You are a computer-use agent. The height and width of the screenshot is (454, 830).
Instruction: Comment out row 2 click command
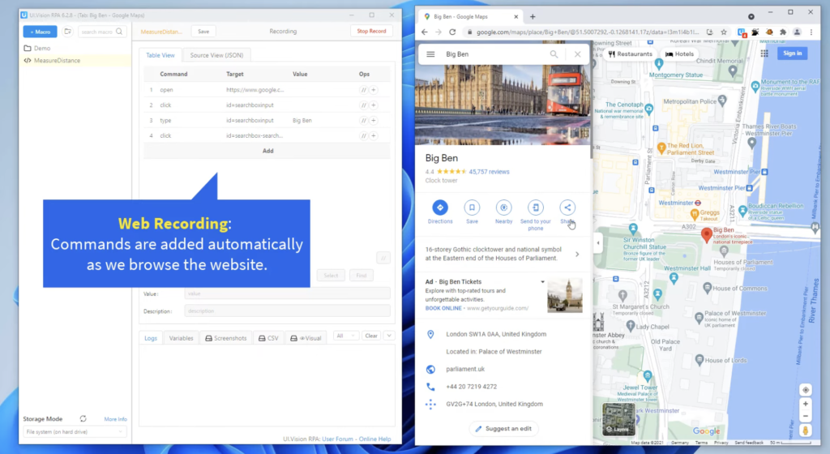click(x=363, y=105)
